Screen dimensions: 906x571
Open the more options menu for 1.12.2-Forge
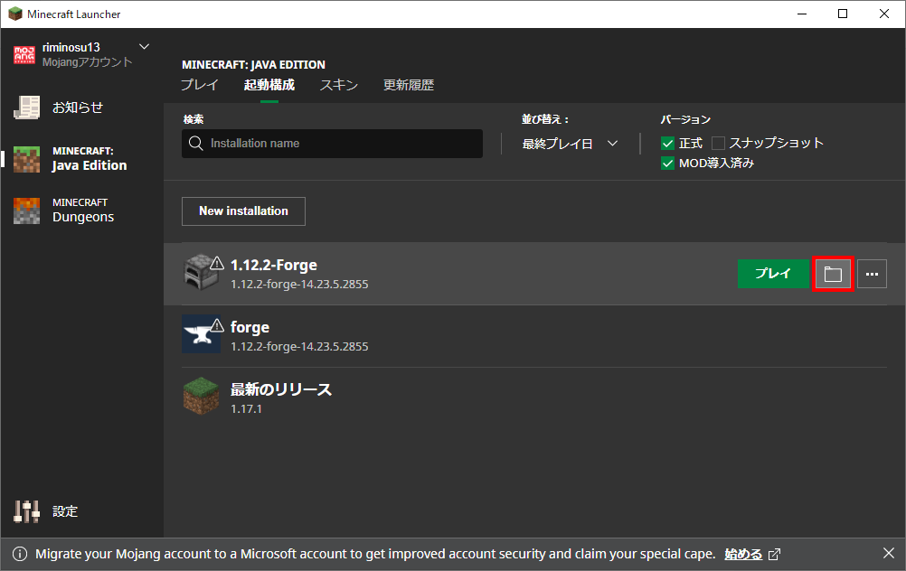(871, 273)
